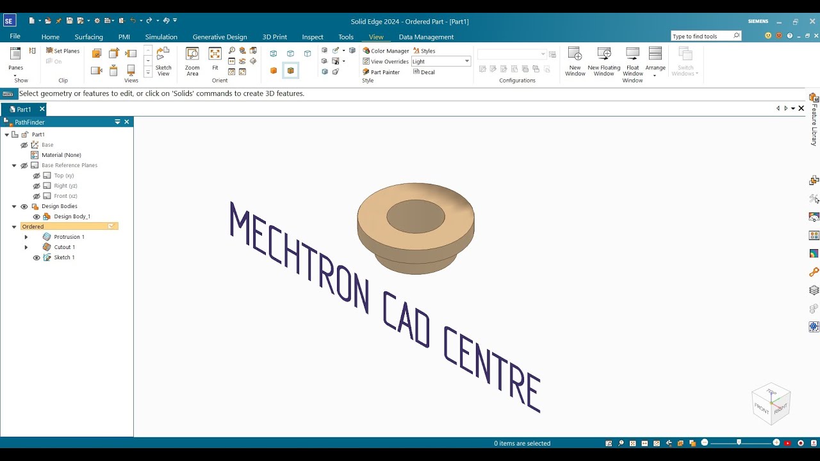Select Set Planes in Clip group
The width and height of the screenshot is (820, 461).
63,51
